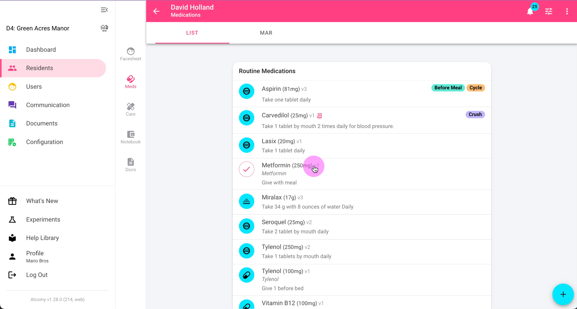Select the Aspirin medication icon
Screen dimensions: 577x309
point(246,91)
